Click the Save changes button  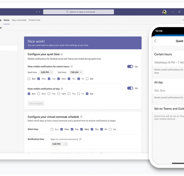tap(36, 103)
